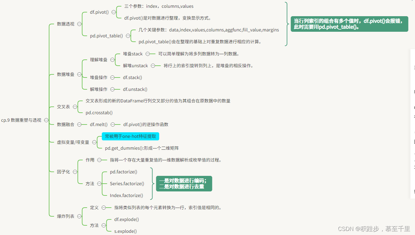Select the 数据融合 topic
This screenshot has height=235, width=415.
65,125
